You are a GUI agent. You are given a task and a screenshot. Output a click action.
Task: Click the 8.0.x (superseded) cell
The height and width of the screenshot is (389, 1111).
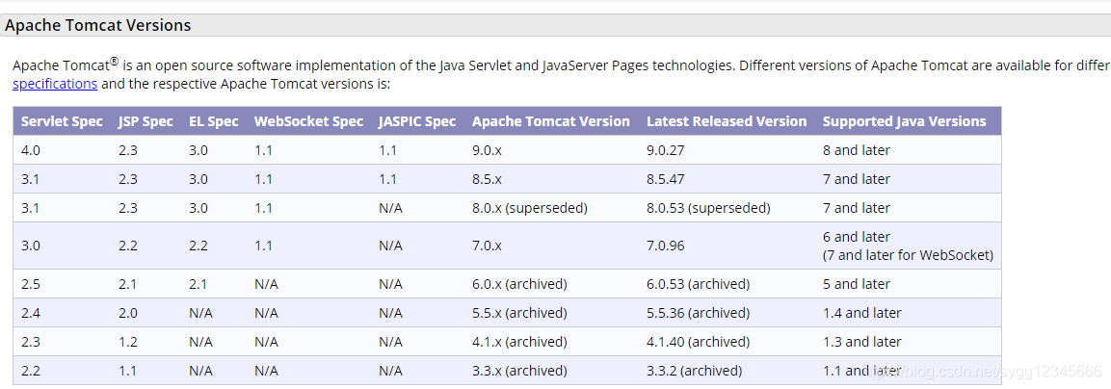pyautogui.click(x=529, y=208)
